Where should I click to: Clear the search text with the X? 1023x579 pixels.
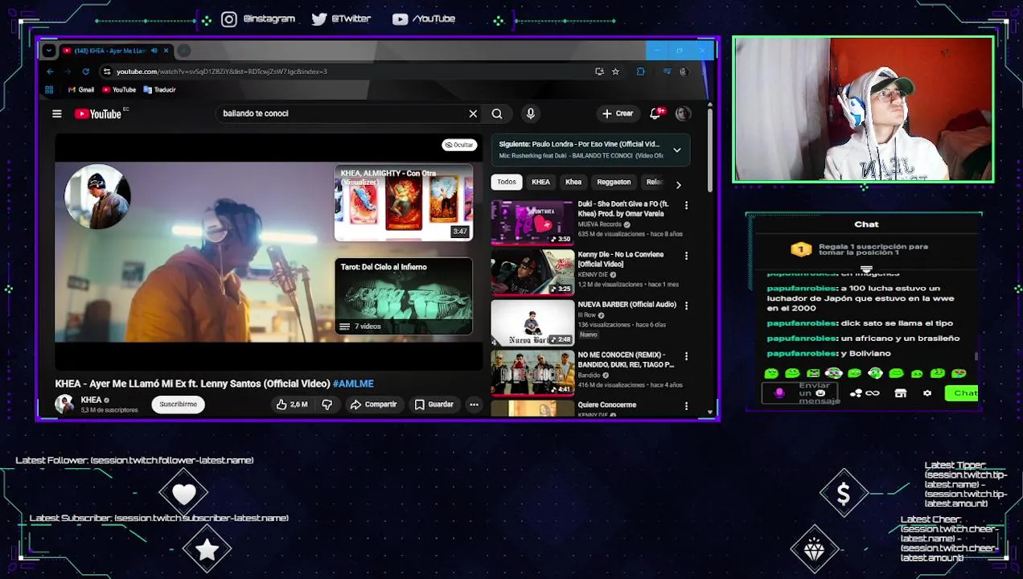tap(473, 113)
